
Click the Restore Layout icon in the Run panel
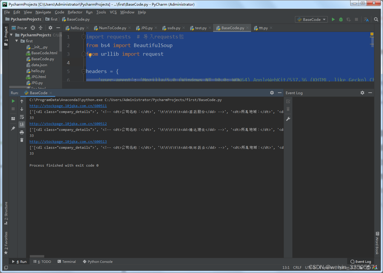tap(13, 118)
